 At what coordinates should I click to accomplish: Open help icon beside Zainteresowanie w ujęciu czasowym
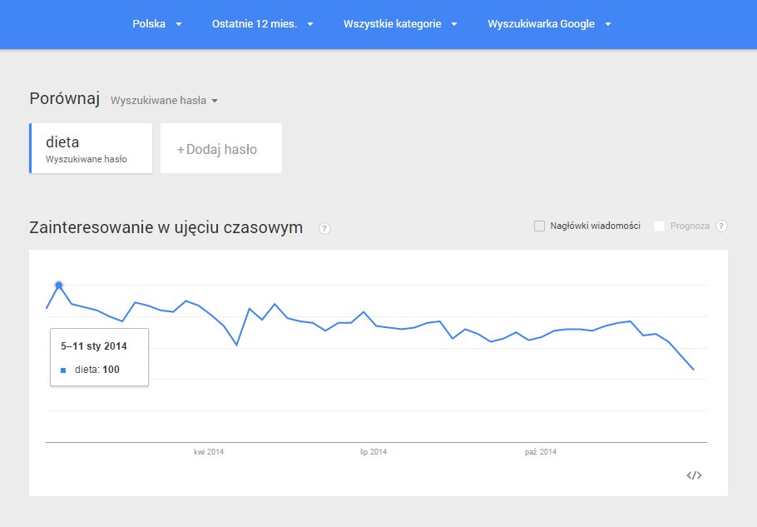tap(324, 229)
